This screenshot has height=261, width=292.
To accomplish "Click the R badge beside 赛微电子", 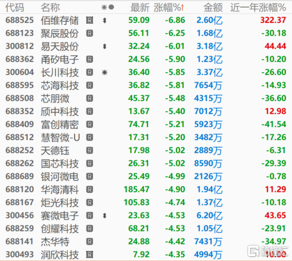I will click(x=89, y=215).
